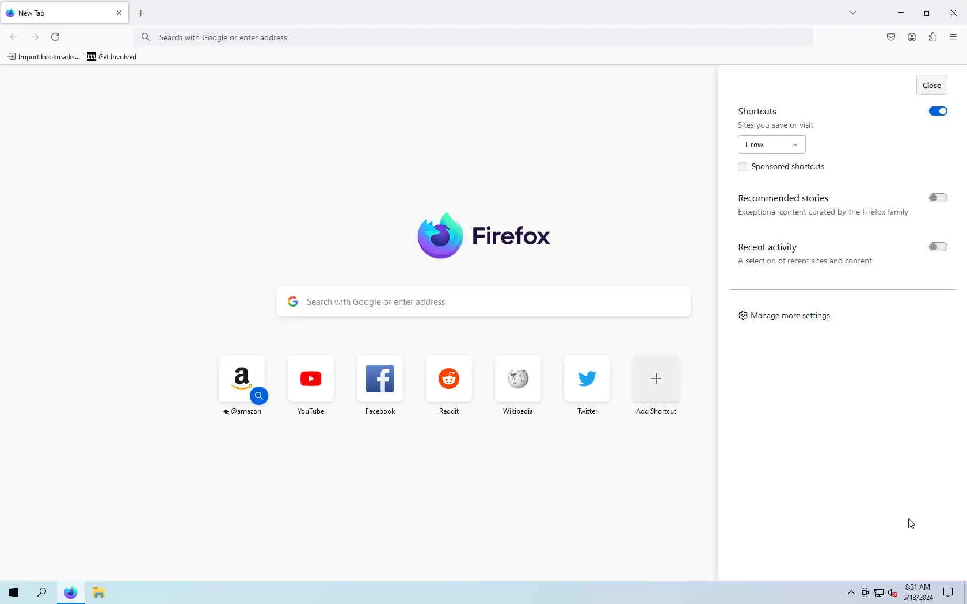Click the Firefox logo on the page
This screenshot has width=967, height=604.
pyautogui.click(x=483, y=235)
